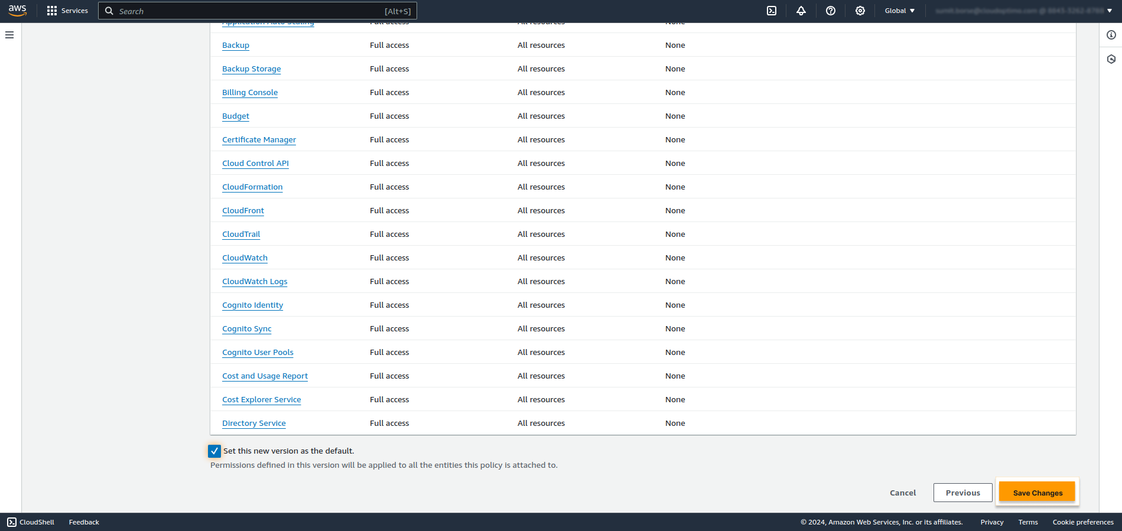Open the Terms footer link
Viewport: 1122px width, 531px height.
[x=1028, y=522]
